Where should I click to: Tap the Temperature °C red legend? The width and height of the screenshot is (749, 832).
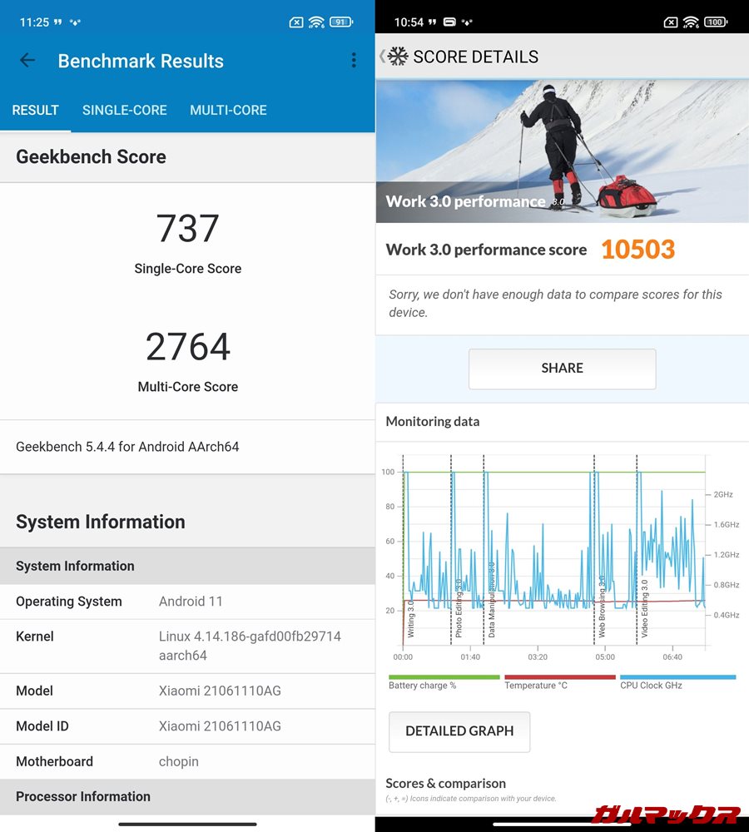pos(559,682)
